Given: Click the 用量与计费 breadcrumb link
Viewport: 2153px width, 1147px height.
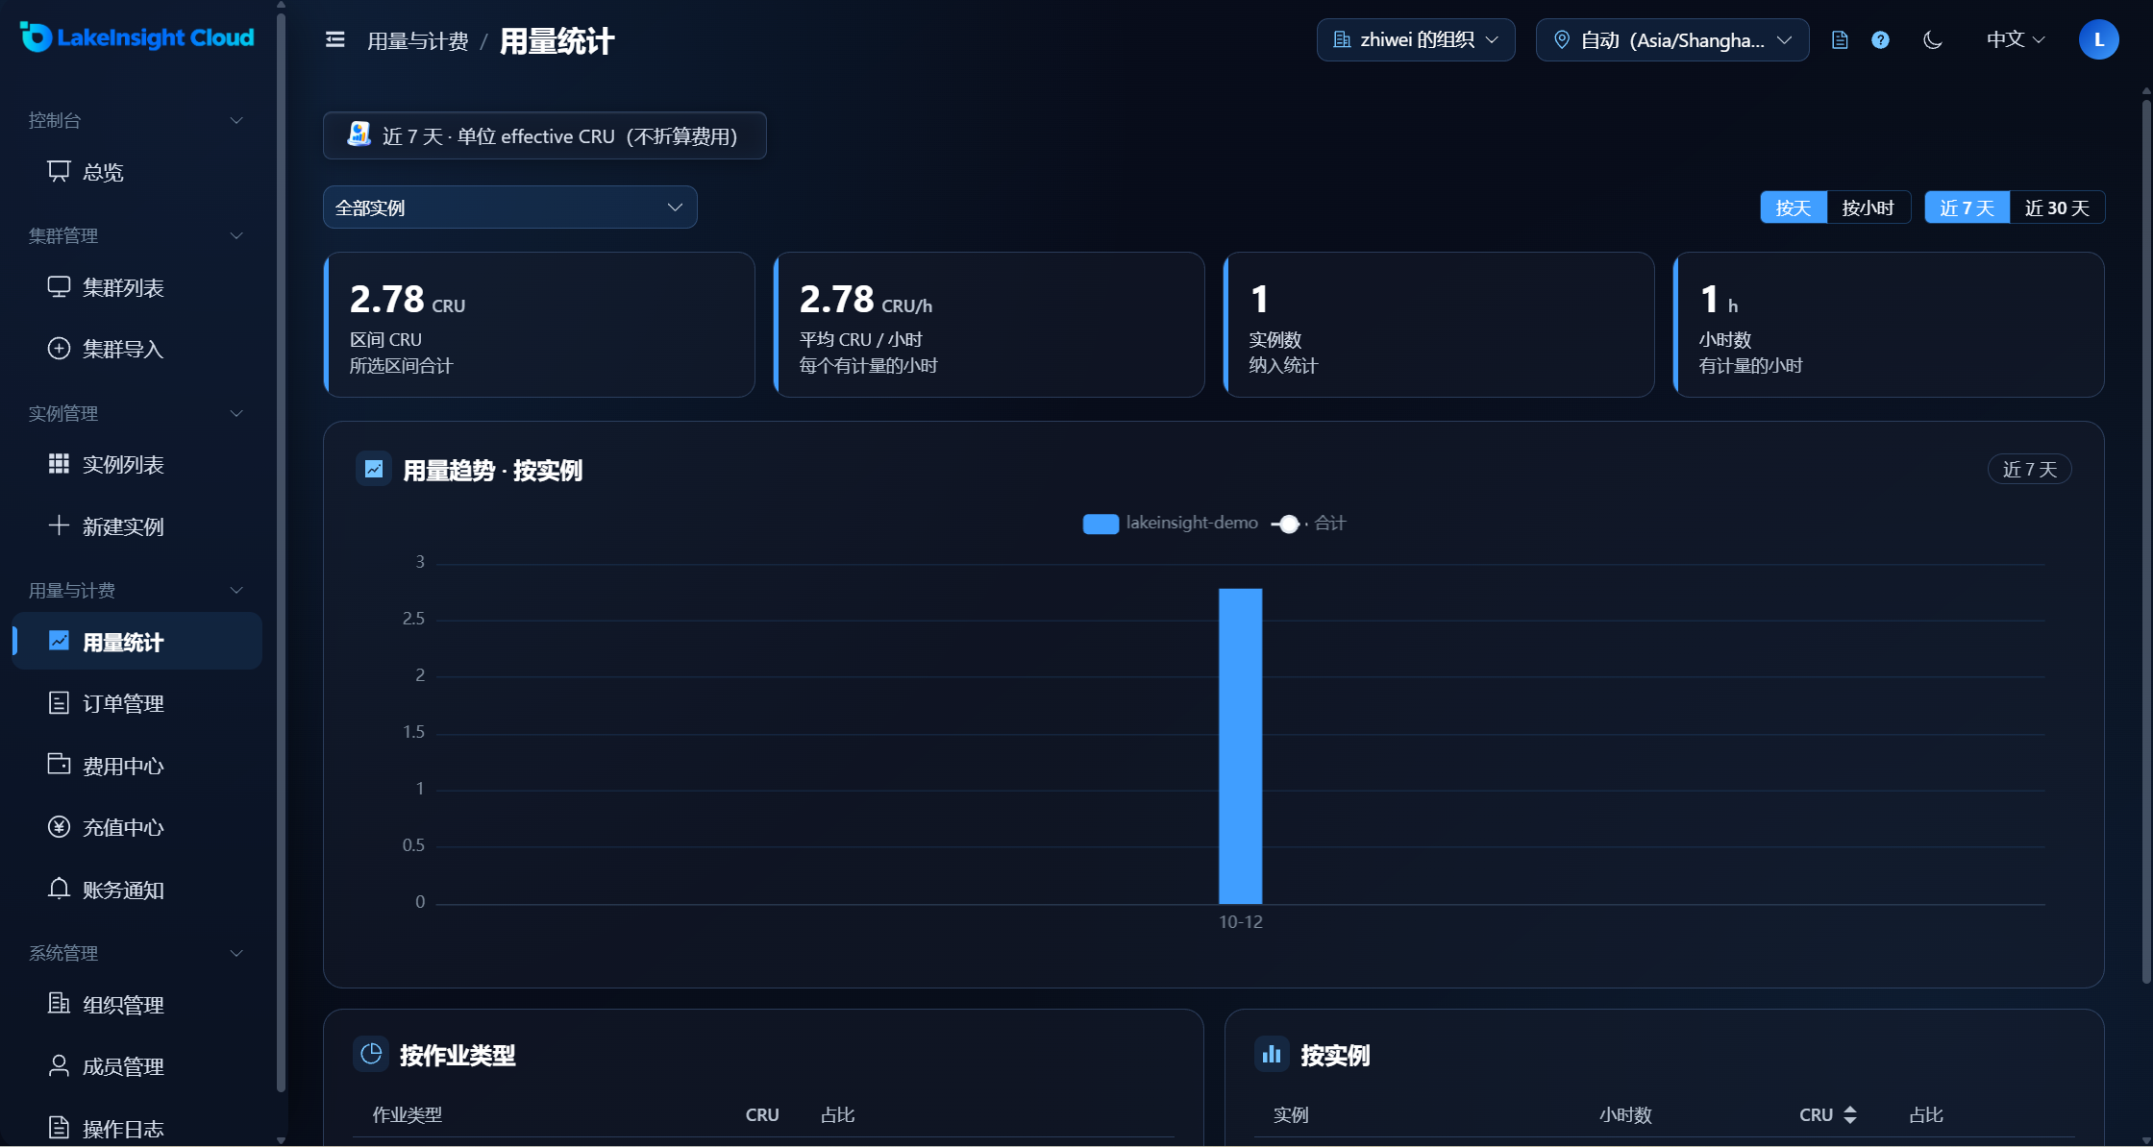Looking at the screenshot, I should (417, 41).
